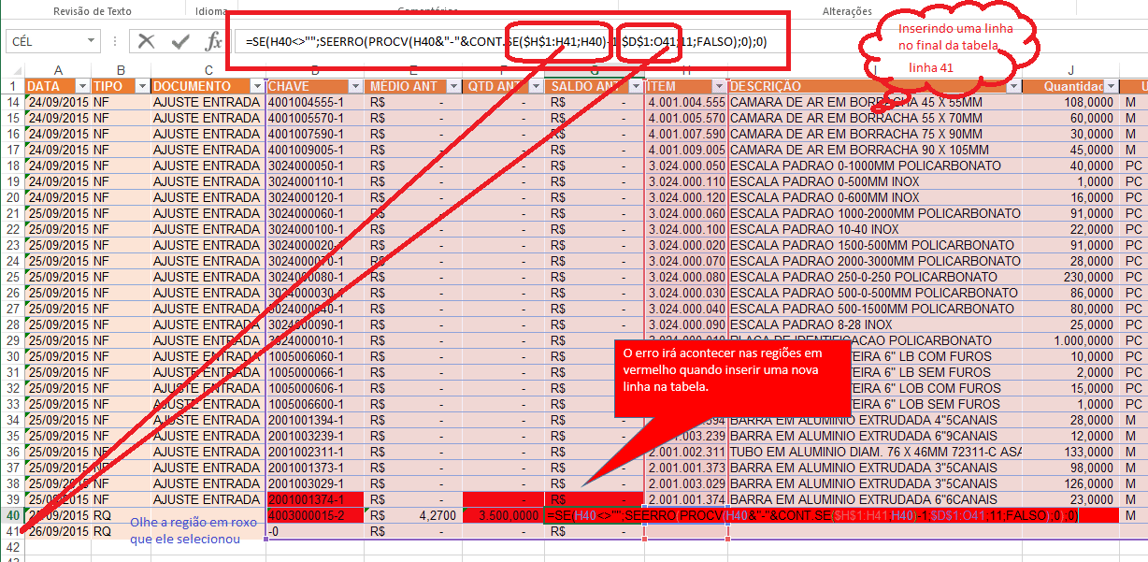Select the RQ type cell in row 40
This screenshot has width=1148, height=562.
[121, 515]
